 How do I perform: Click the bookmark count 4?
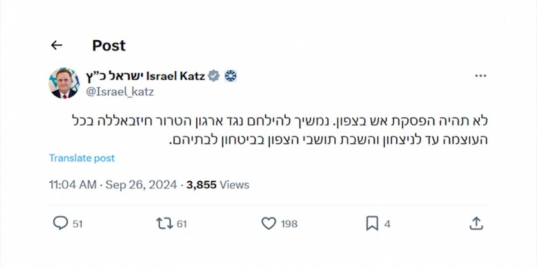tap(387, 224)
